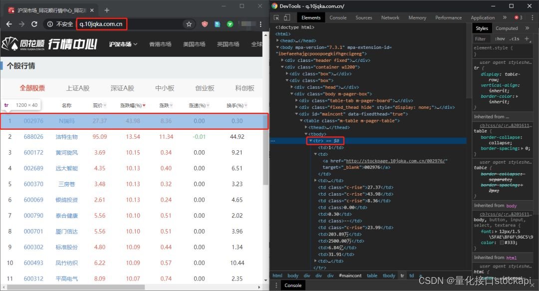Toggle the :hov element state panel
The image size is (539, 291).
pos(500,39)
